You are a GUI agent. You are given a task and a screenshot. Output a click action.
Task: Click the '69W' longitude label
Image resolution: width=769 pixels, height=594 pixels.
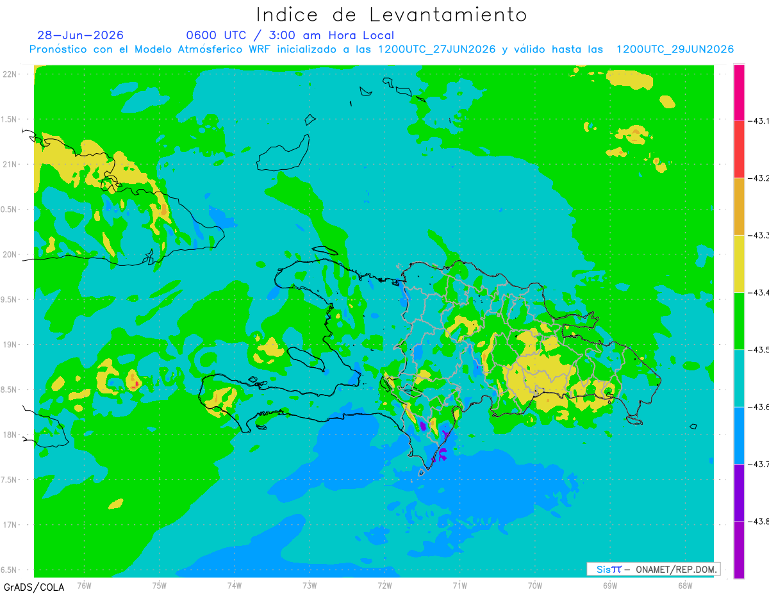pos(610,586)
